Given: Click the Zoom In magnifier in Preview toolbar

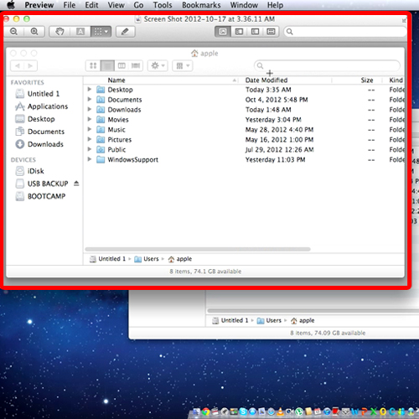Looking at the screenshot, I should [x=34, y=32].
